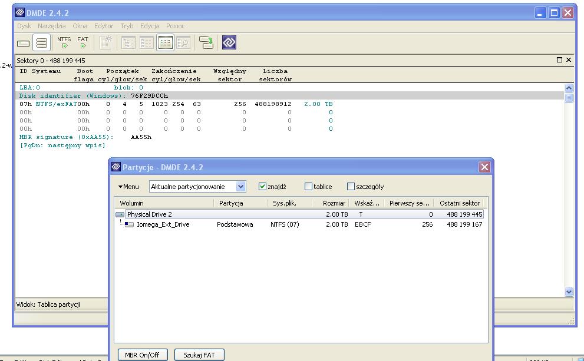The image size is (584, 361).
Task: Click Partycje dialog title icon
Action: [116, 167]
